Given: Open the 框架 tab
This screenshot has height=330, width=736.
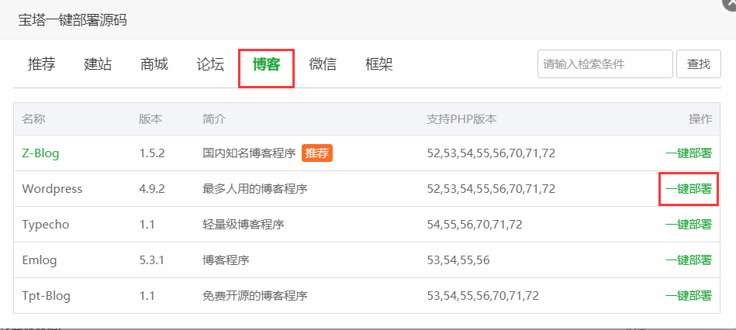Looking at the screenshot, I should click(x=378, y=64).
